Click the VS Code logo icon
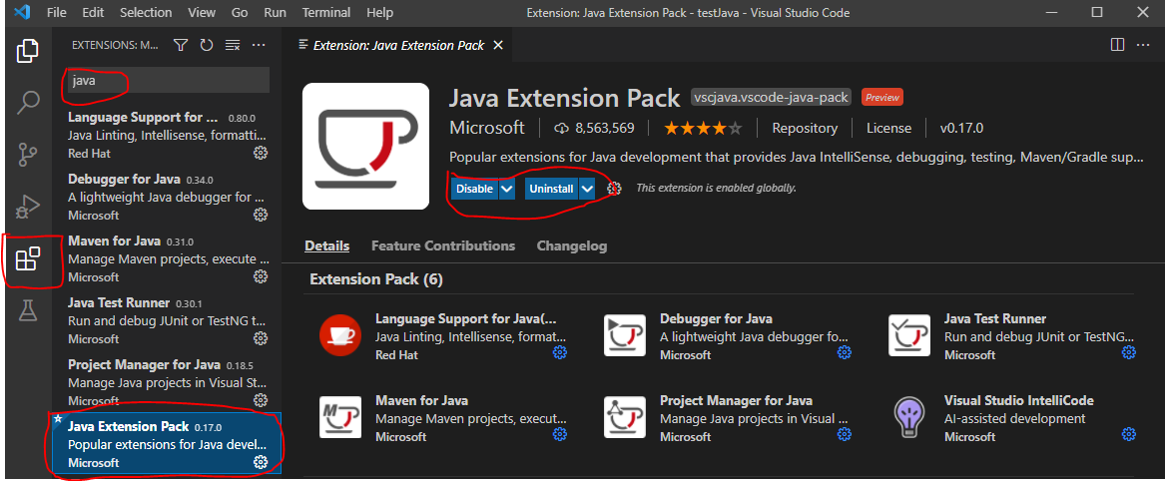This screenshot has height=481, width=1165. click(22, 13)
